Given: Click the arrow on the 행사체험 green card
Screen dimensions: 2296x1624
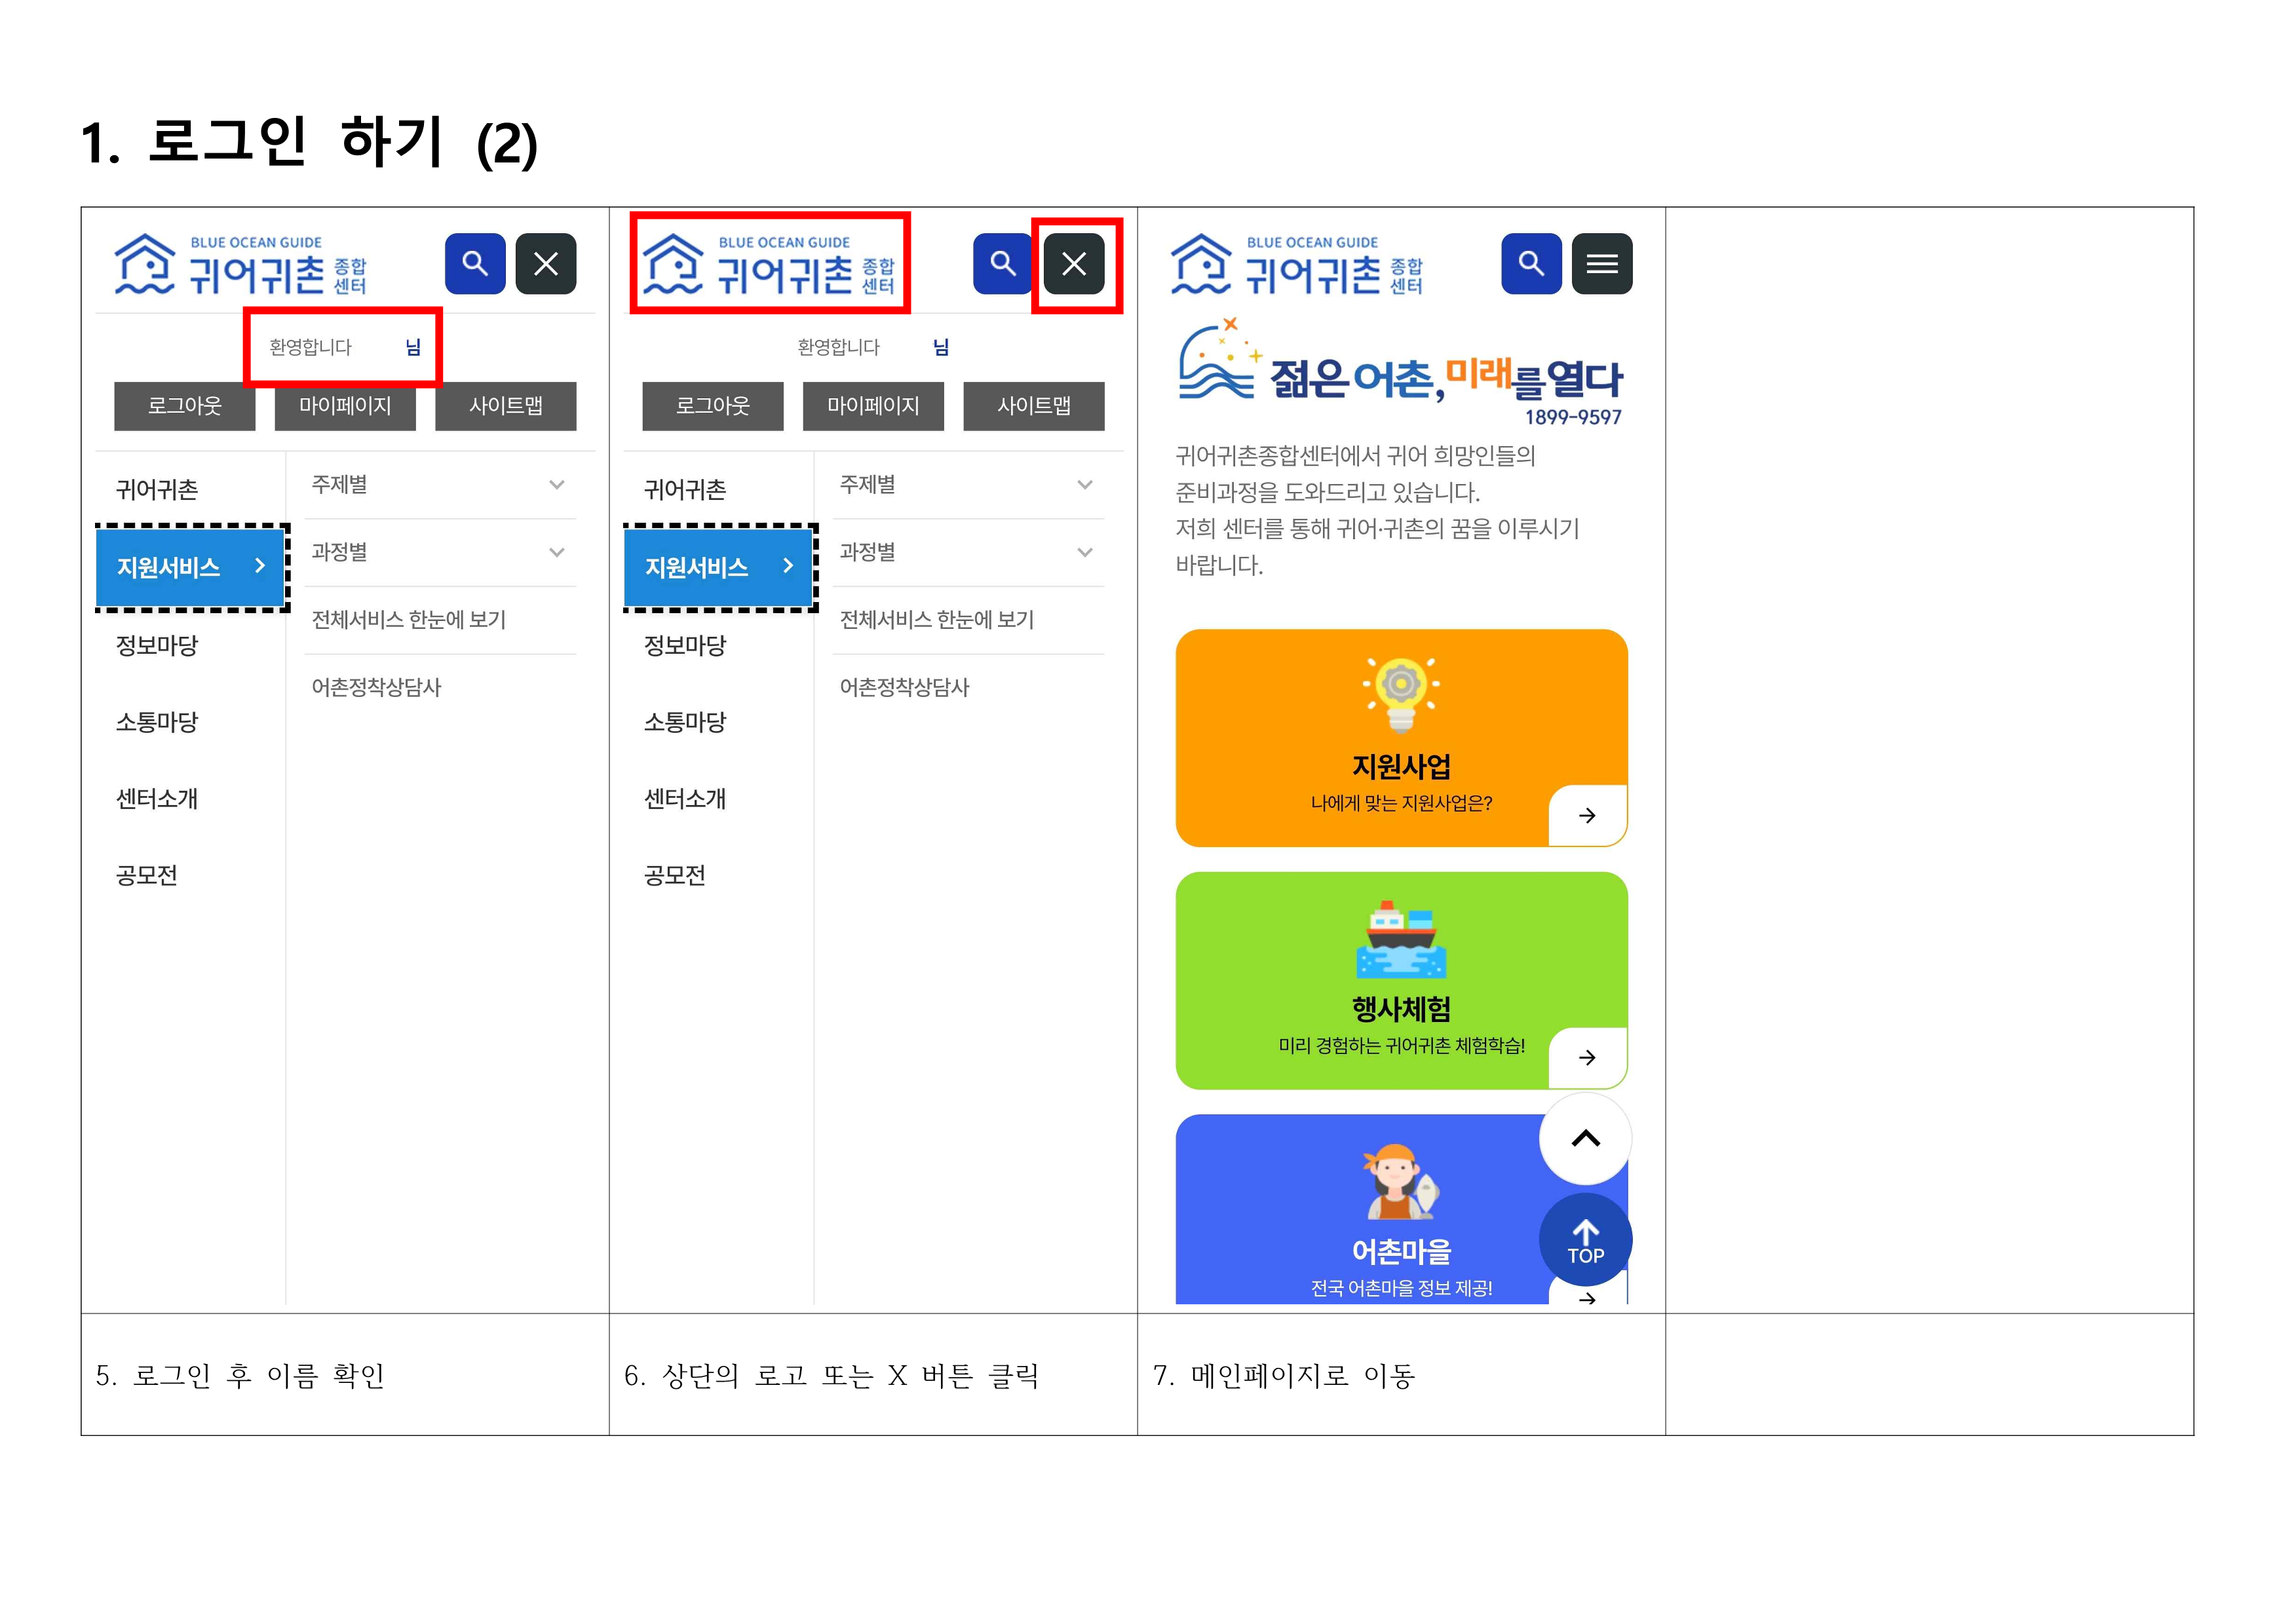Looking at the screenshot, I should pyautogui.click(x=1587, y=1058).
